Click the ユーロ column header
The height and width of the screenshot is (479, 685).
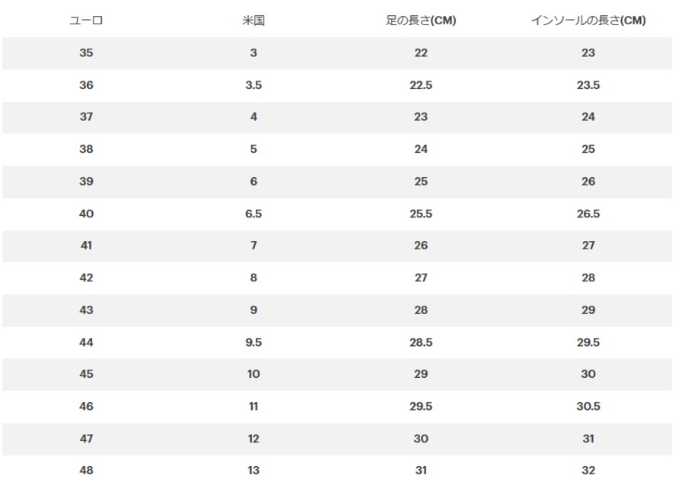coord(86,20)
